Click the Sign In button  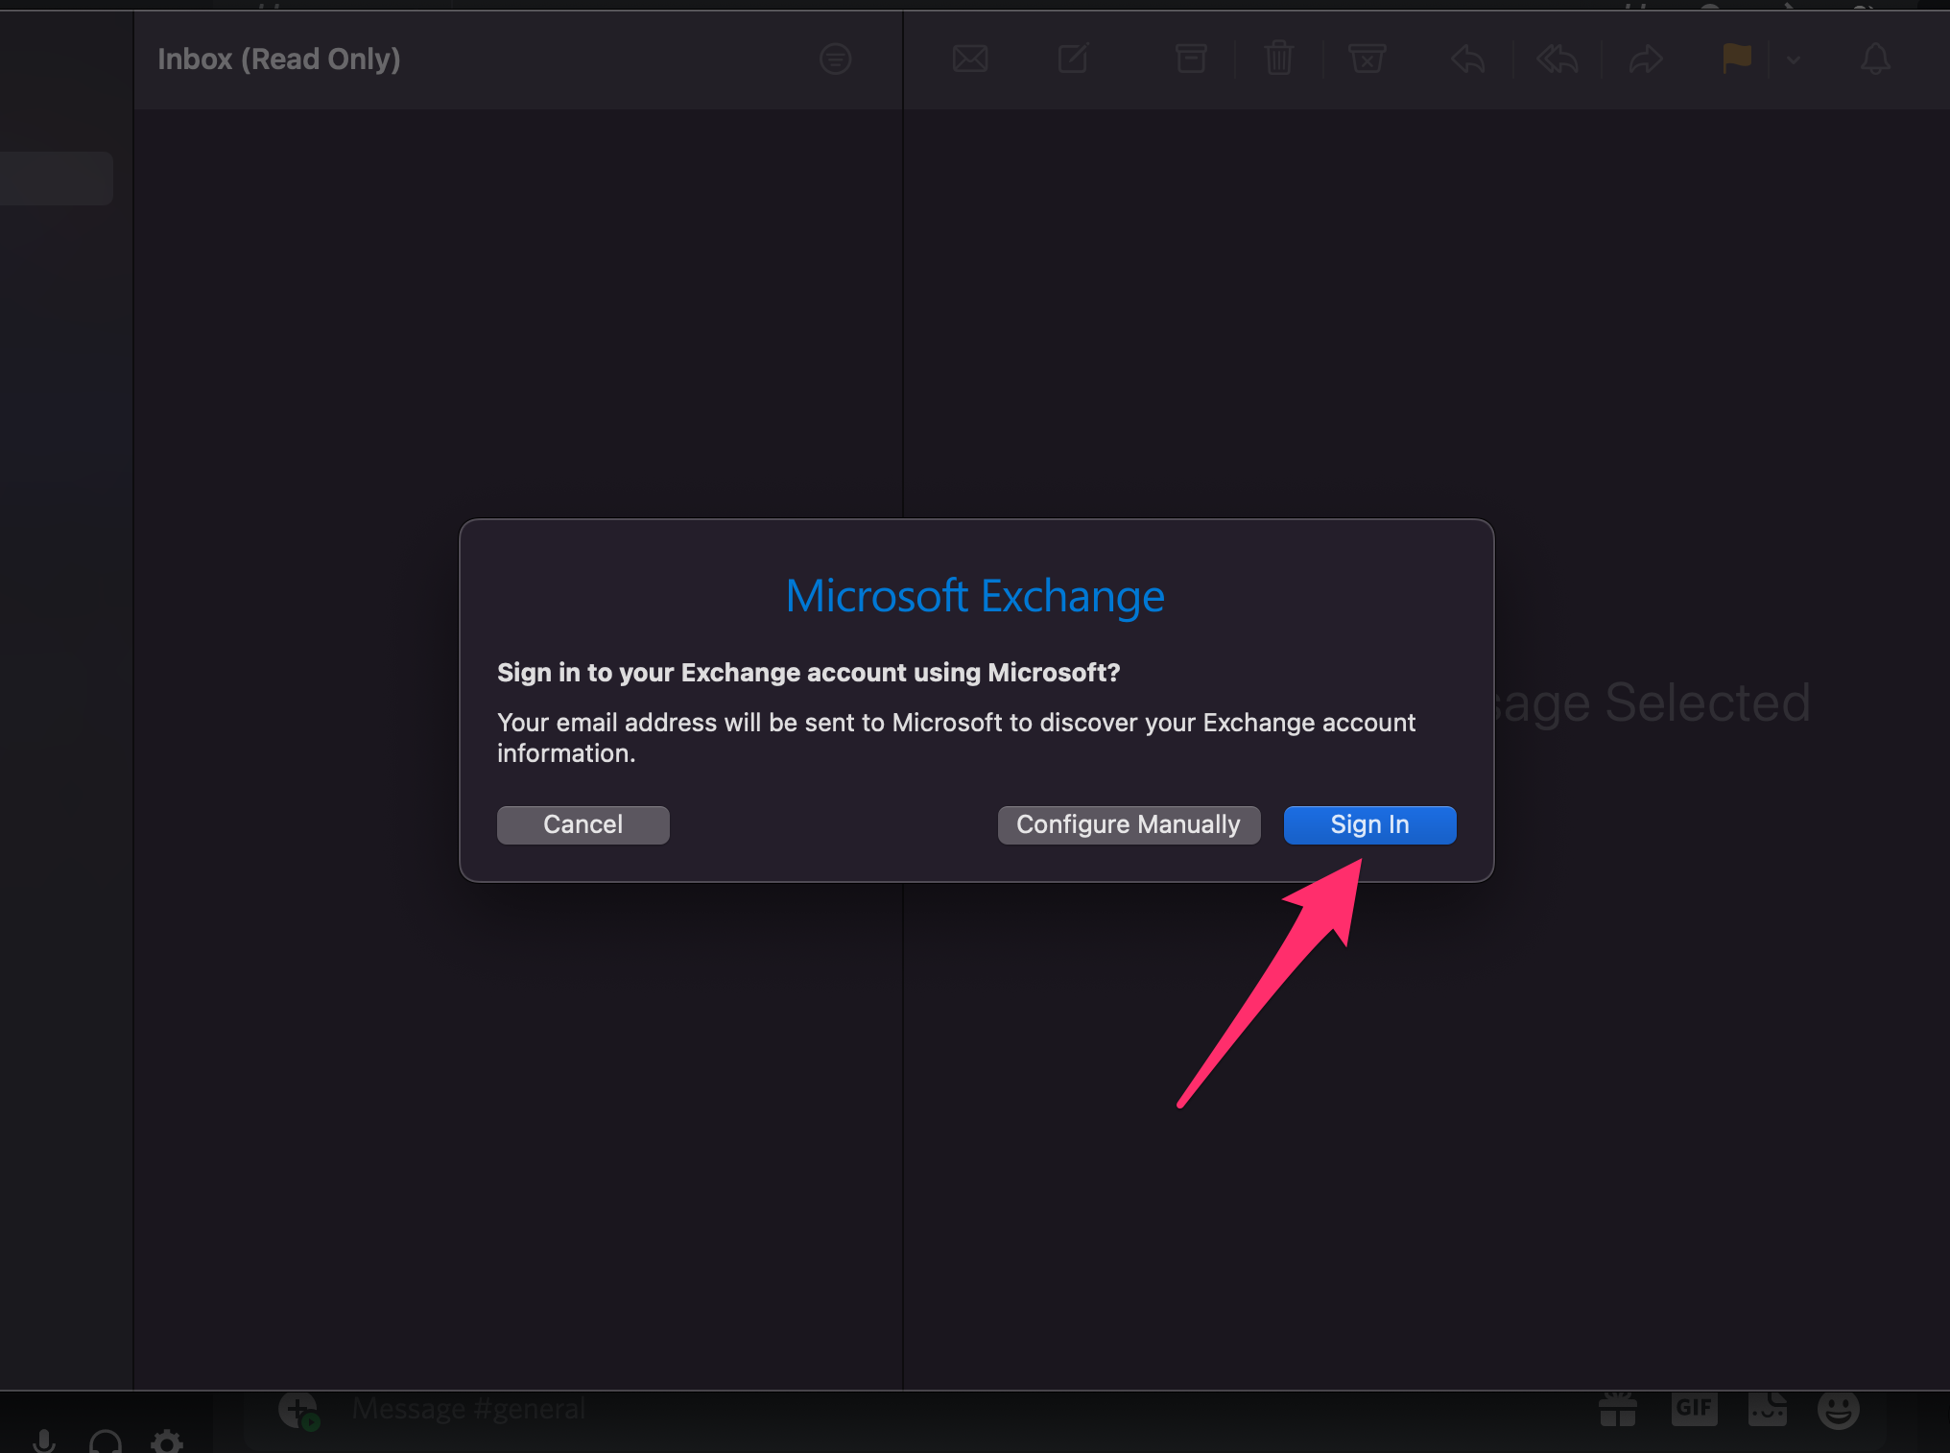[x=1369, y=824]
